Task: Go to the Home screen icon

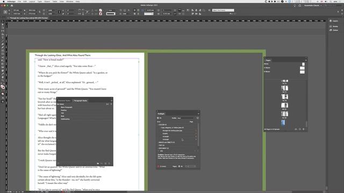Action: pyautogui.click(x=12, y=5)
